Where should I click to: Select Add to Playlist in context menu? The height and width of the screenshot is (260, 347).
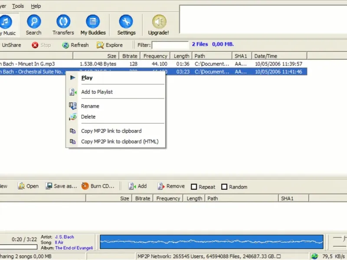97,92
